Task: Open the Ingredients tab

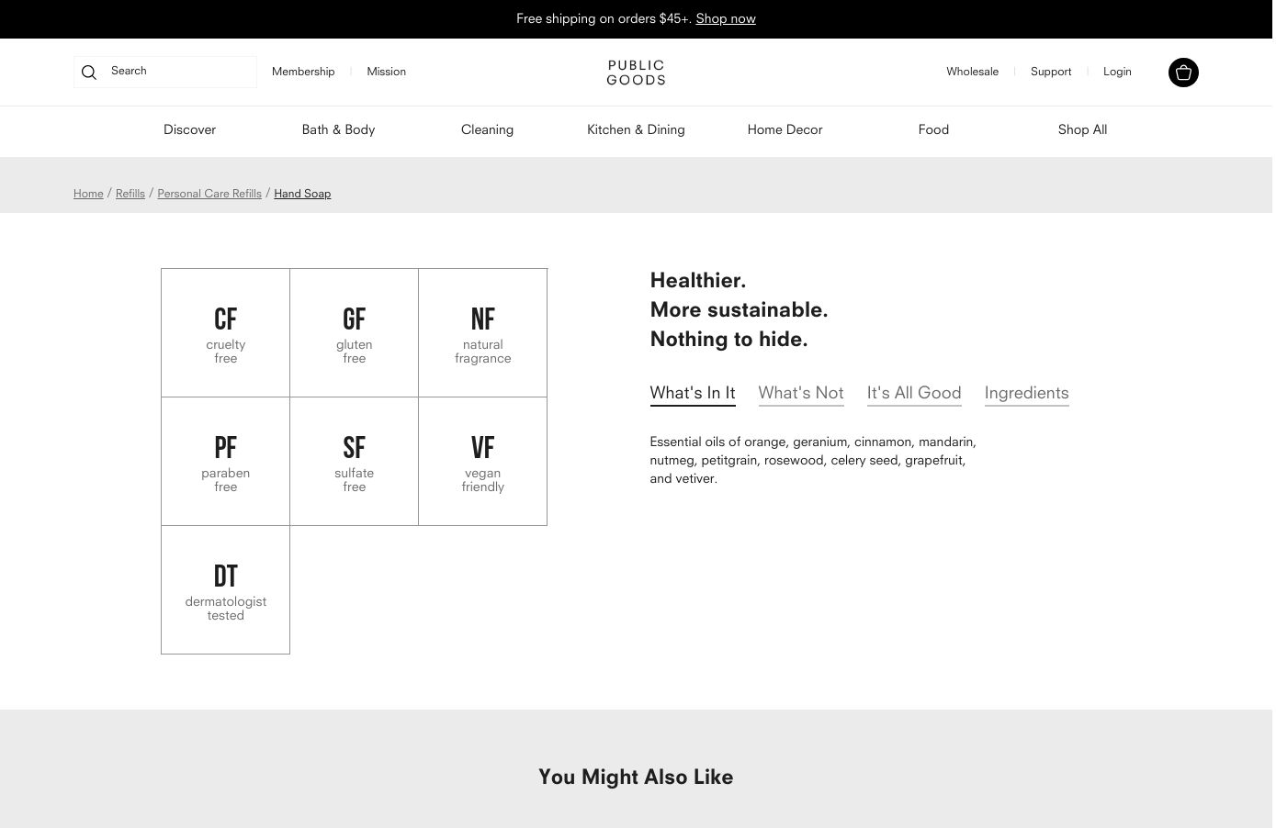Action: tap(1026, 393)
